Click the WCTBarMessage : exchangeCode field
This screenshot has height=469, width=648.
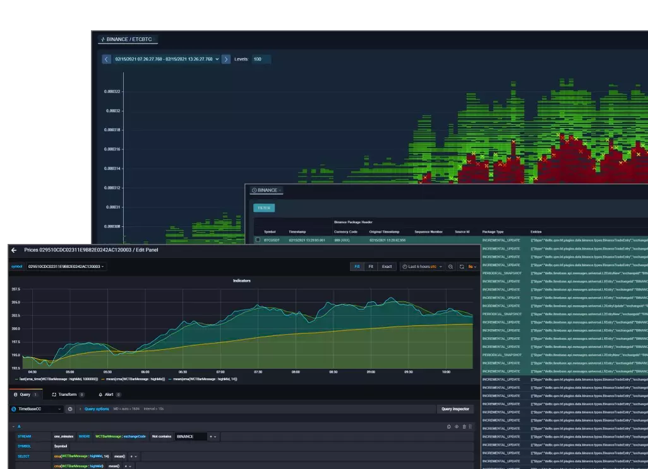[120, 436]
